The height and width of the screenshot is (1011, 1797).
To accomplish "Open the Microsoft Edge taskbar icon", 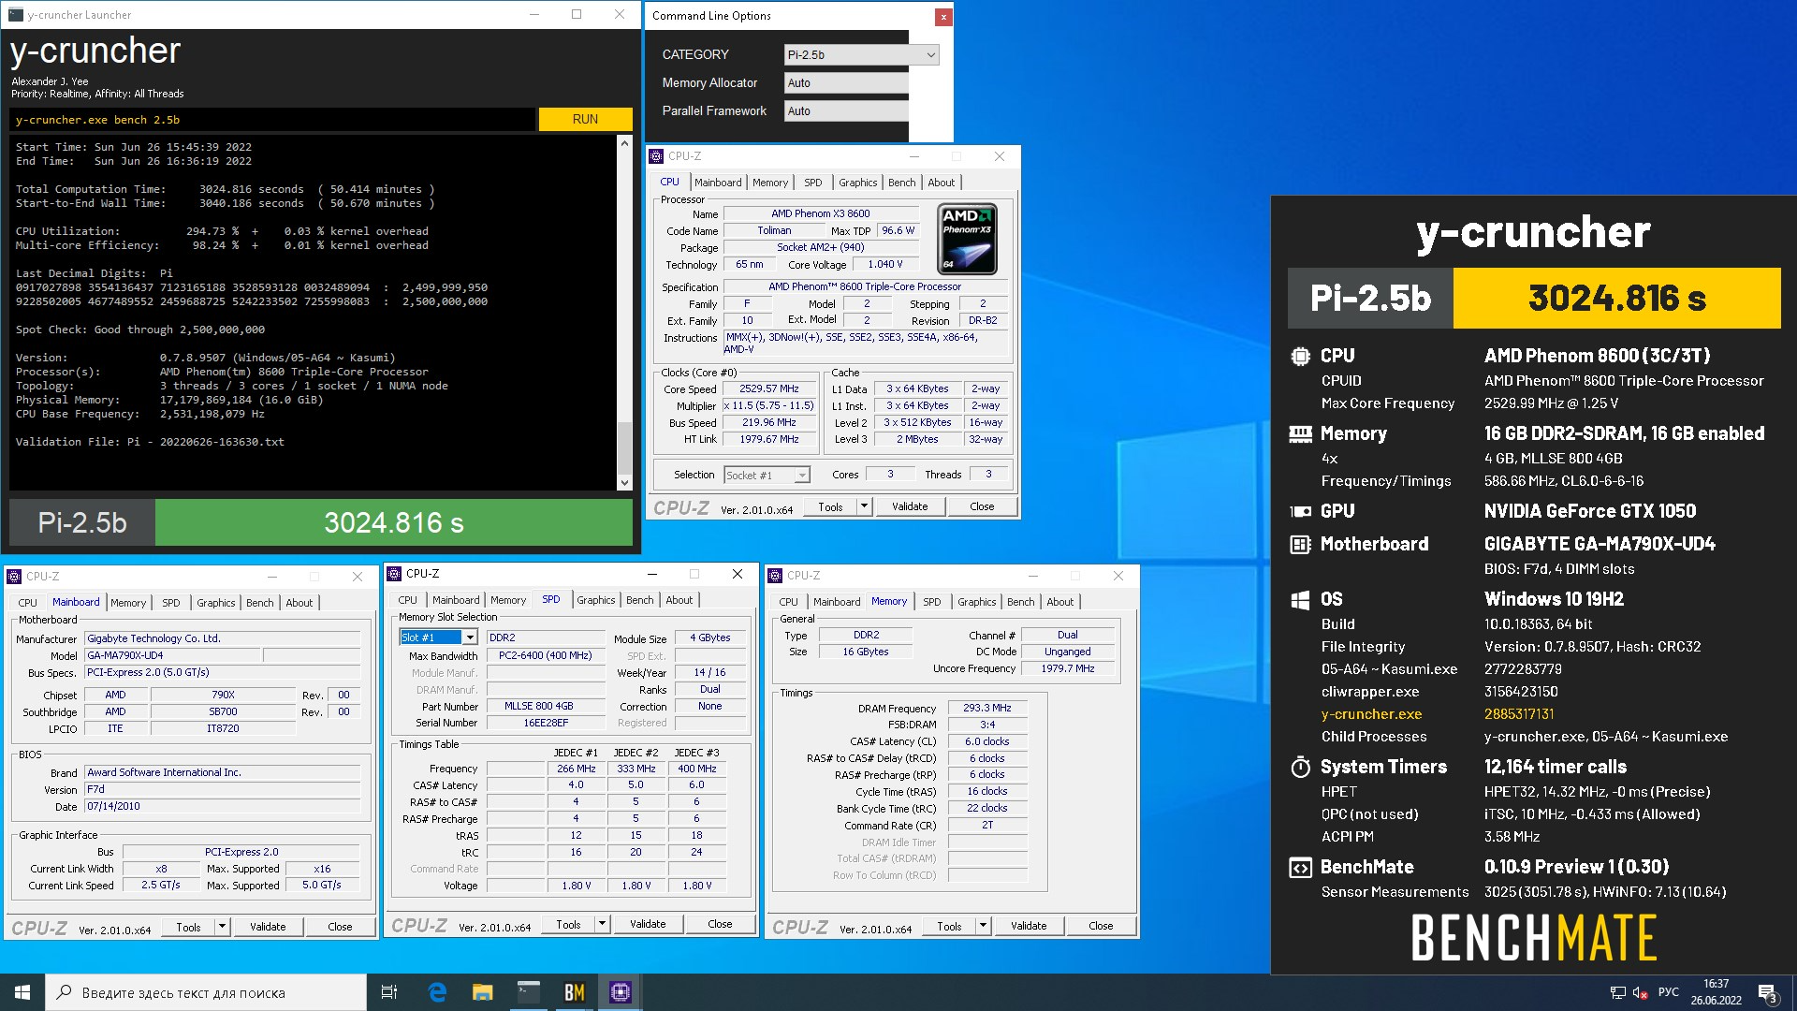I will pyautogui.click(x=437, y=992).
